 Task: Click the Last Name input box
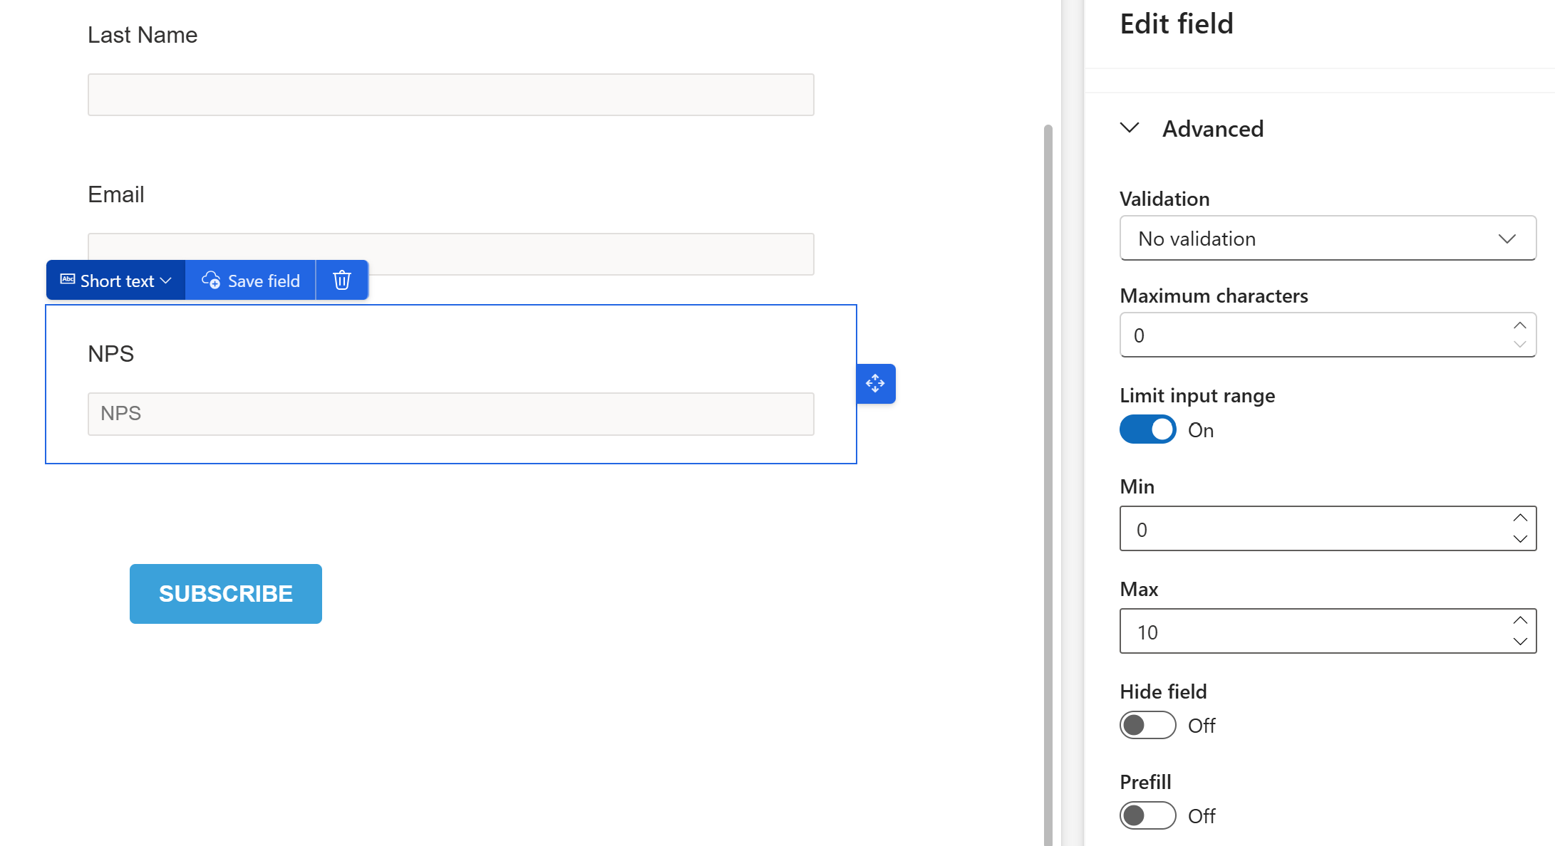click(x=450, y=95)
